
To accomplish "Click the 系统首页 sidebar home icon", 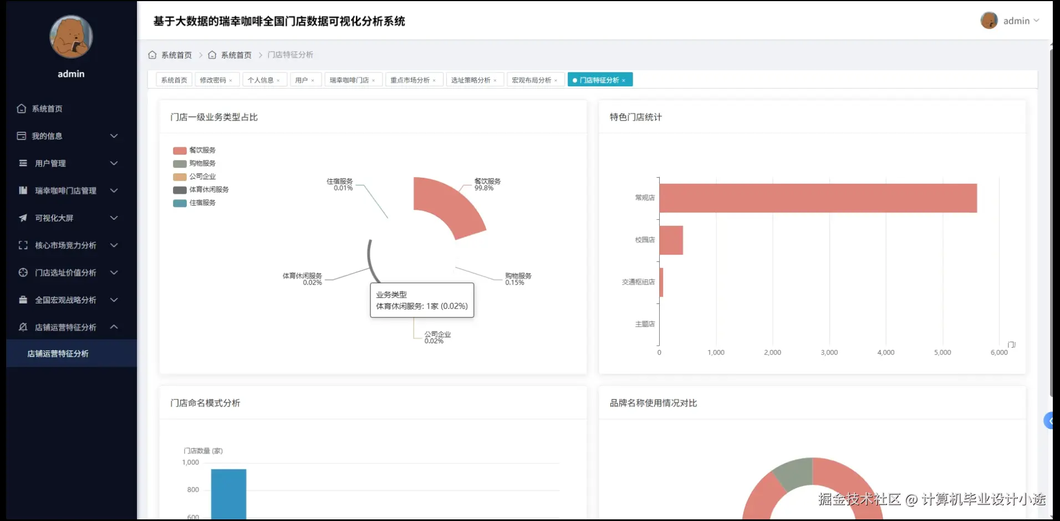I will [22, 109].
